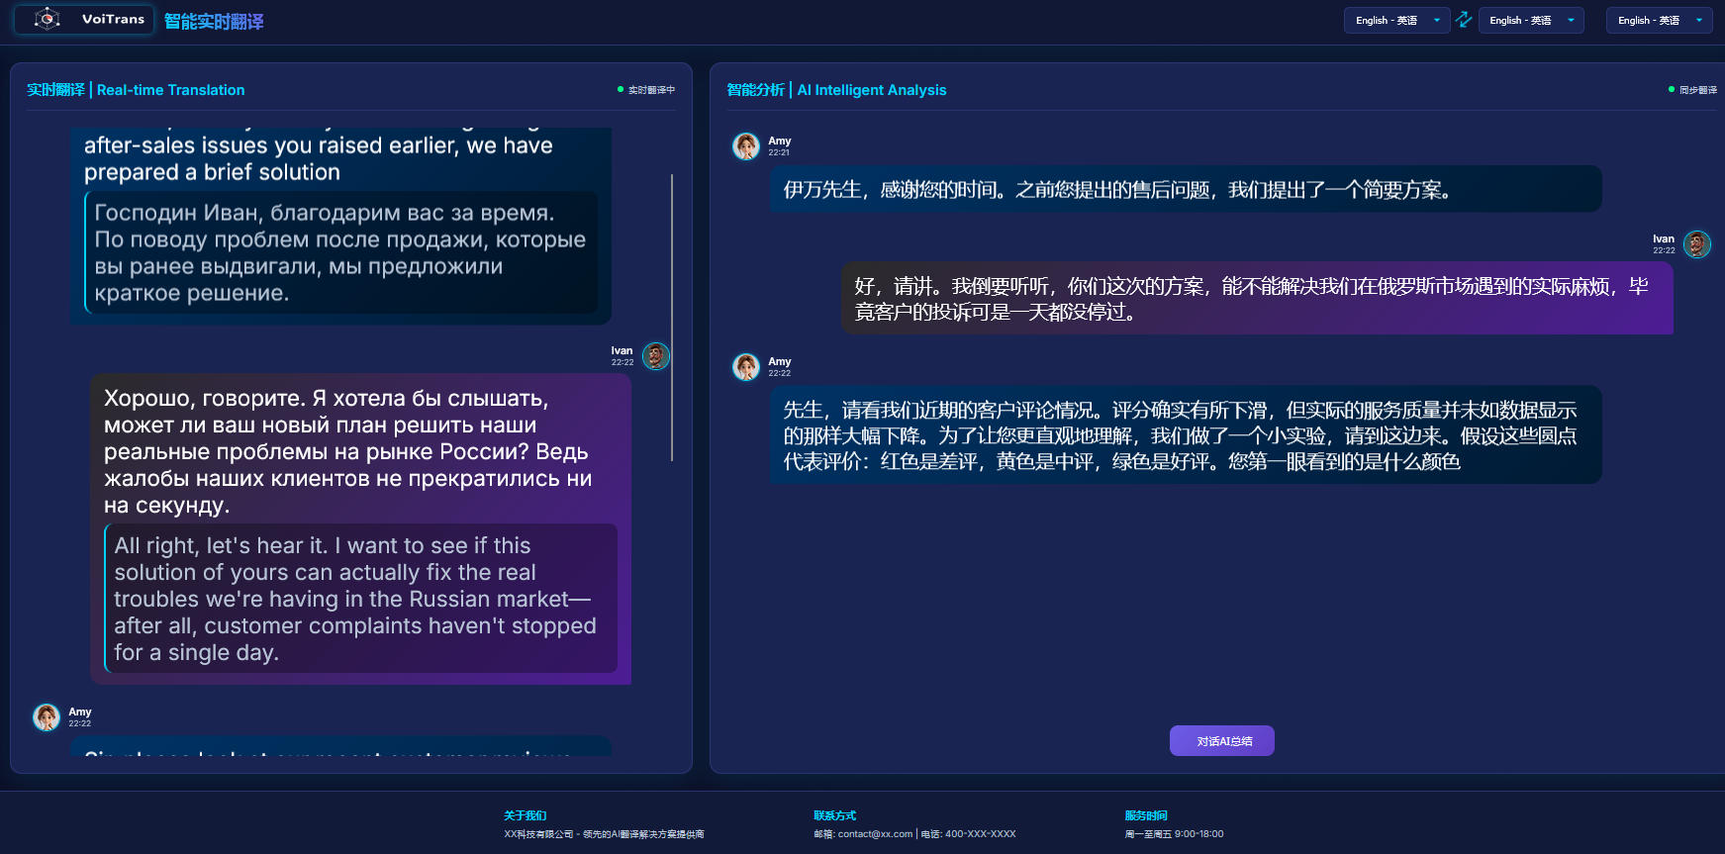Open the language dropdown left of the swap icon
The image size is (1725, 854).
click(1396, 20)
